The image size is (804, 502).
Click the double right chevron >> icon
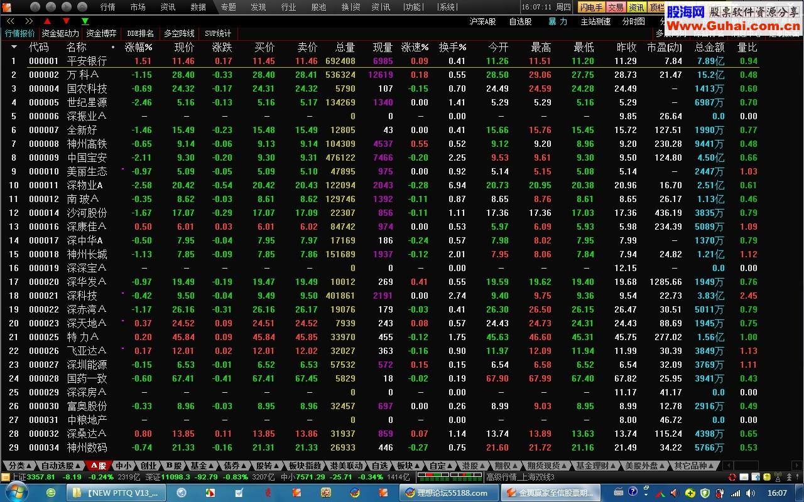tap(28, 21)
